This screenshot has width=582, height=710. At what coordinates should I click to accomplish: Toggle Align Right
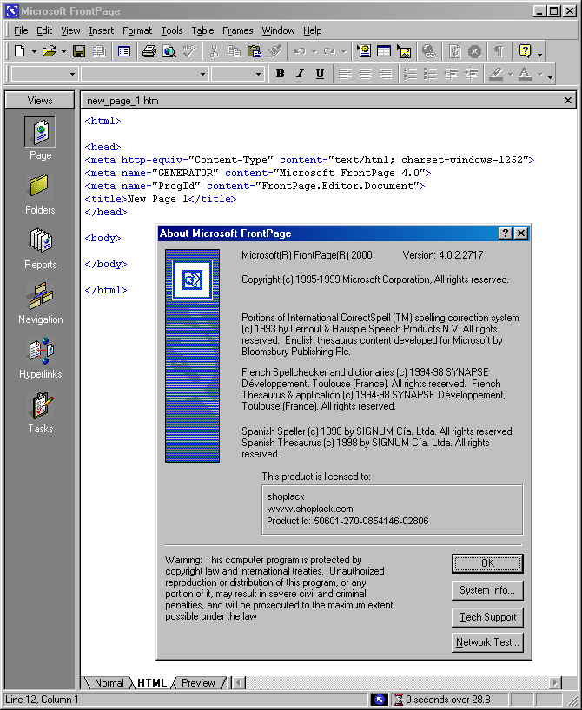coord(385,74)
